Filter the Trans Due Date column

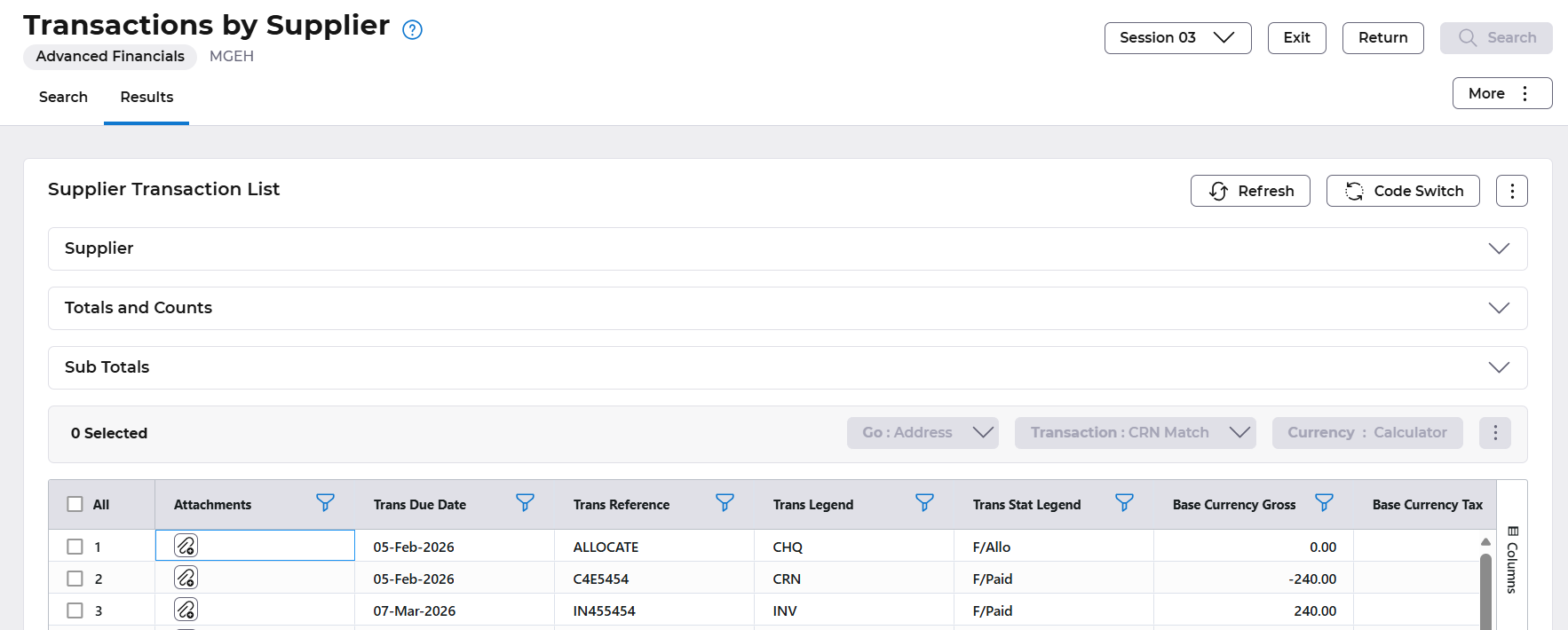pyautogui.click(x=525, y=503)
